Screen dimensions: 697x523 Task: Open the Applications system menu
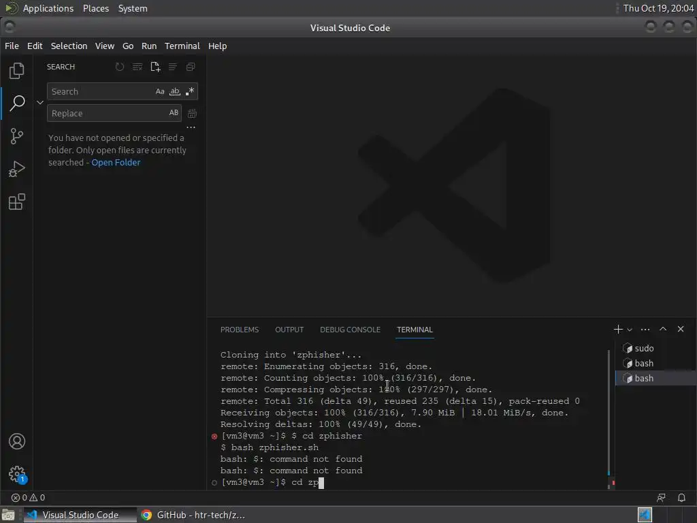(x=48, y=8)
